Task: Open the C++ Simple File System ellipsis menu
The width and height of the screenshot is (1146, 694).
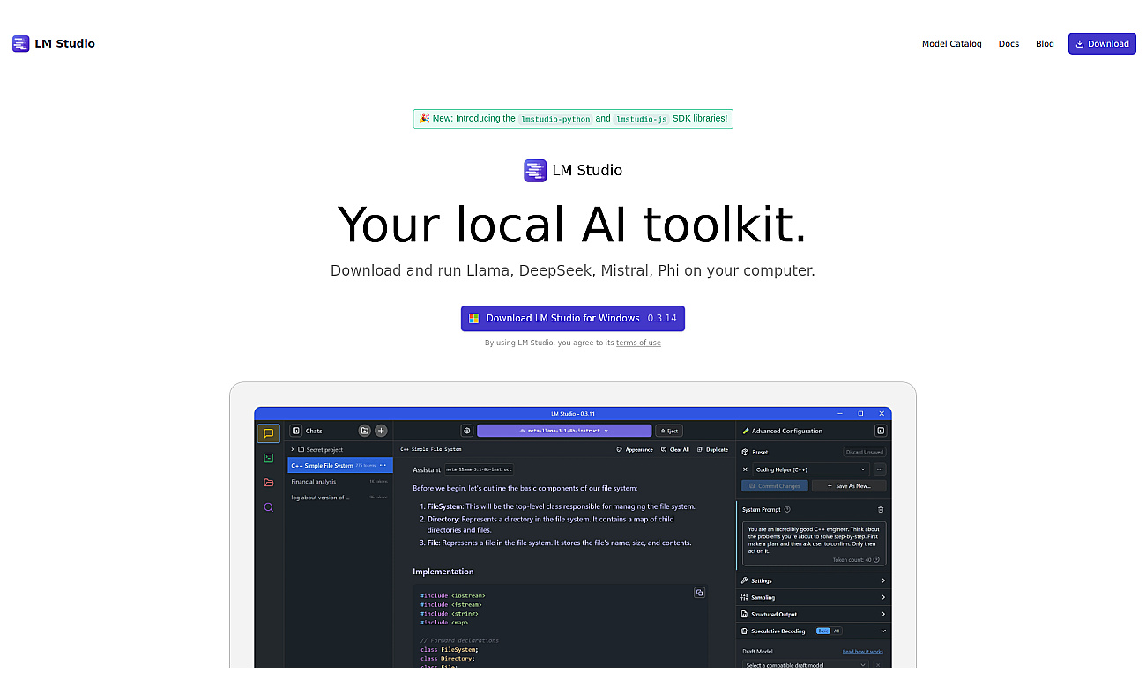Action: pos(383,465)
